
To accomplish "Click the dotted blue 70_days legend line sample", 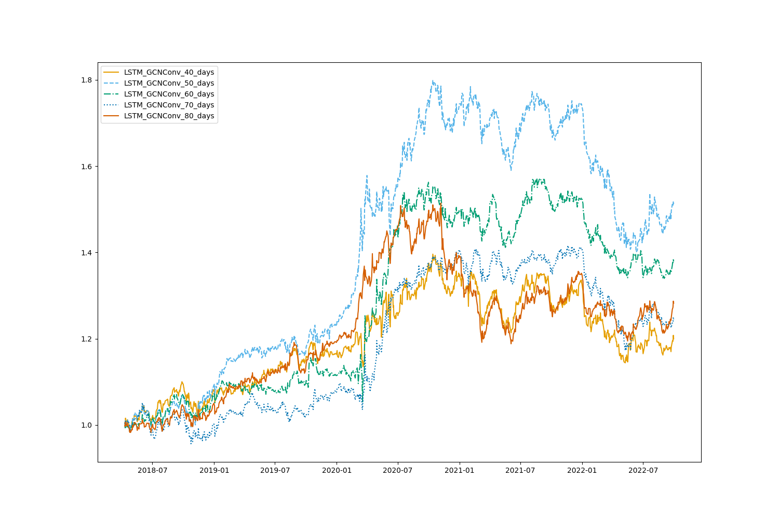I will pos(111,105).
